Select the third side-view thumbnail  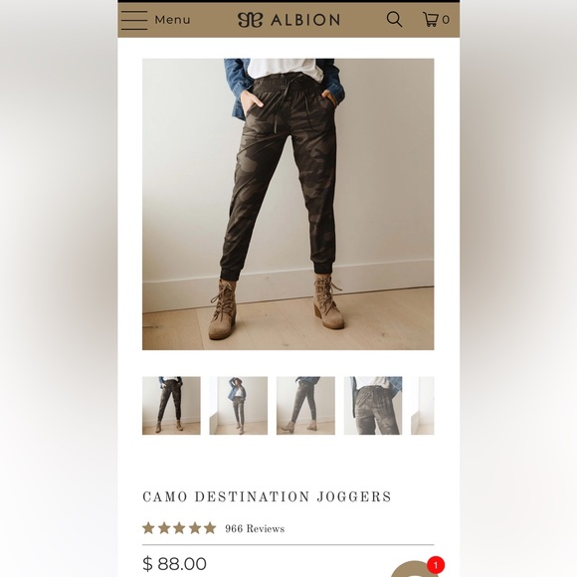click(305, 406)
